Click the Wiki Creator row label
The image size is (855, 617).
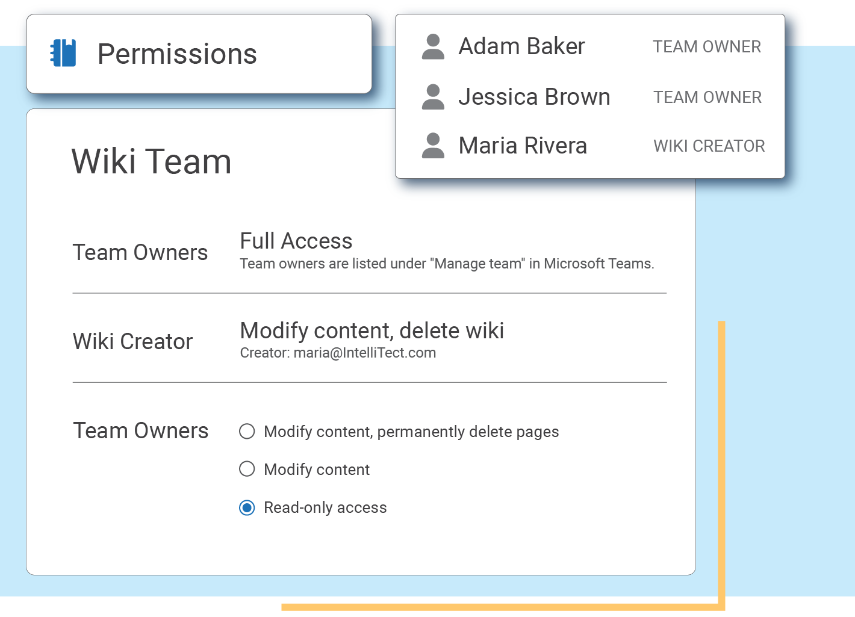tap(132, 341)
